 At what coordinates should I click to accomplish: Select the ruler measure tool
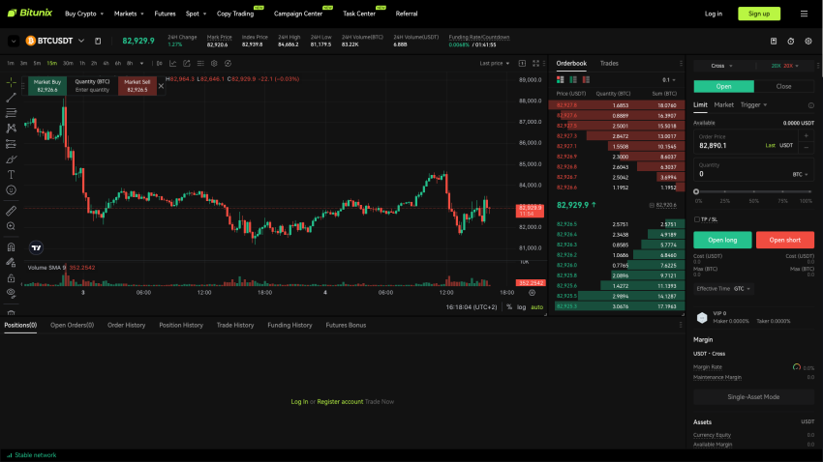[x=11, y=211]
